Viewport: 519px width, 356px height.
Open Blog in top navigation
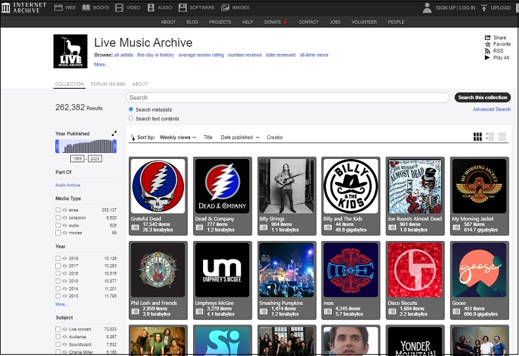coord(192,22)
